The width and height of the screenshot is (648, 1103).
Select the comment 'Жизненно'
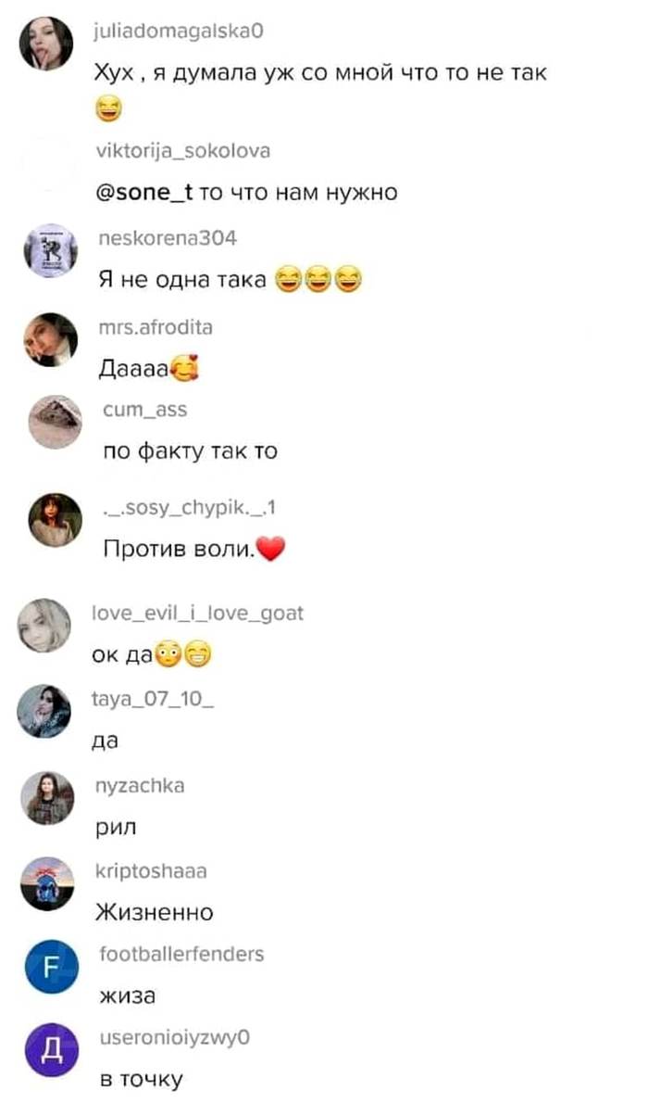[154, 912]
